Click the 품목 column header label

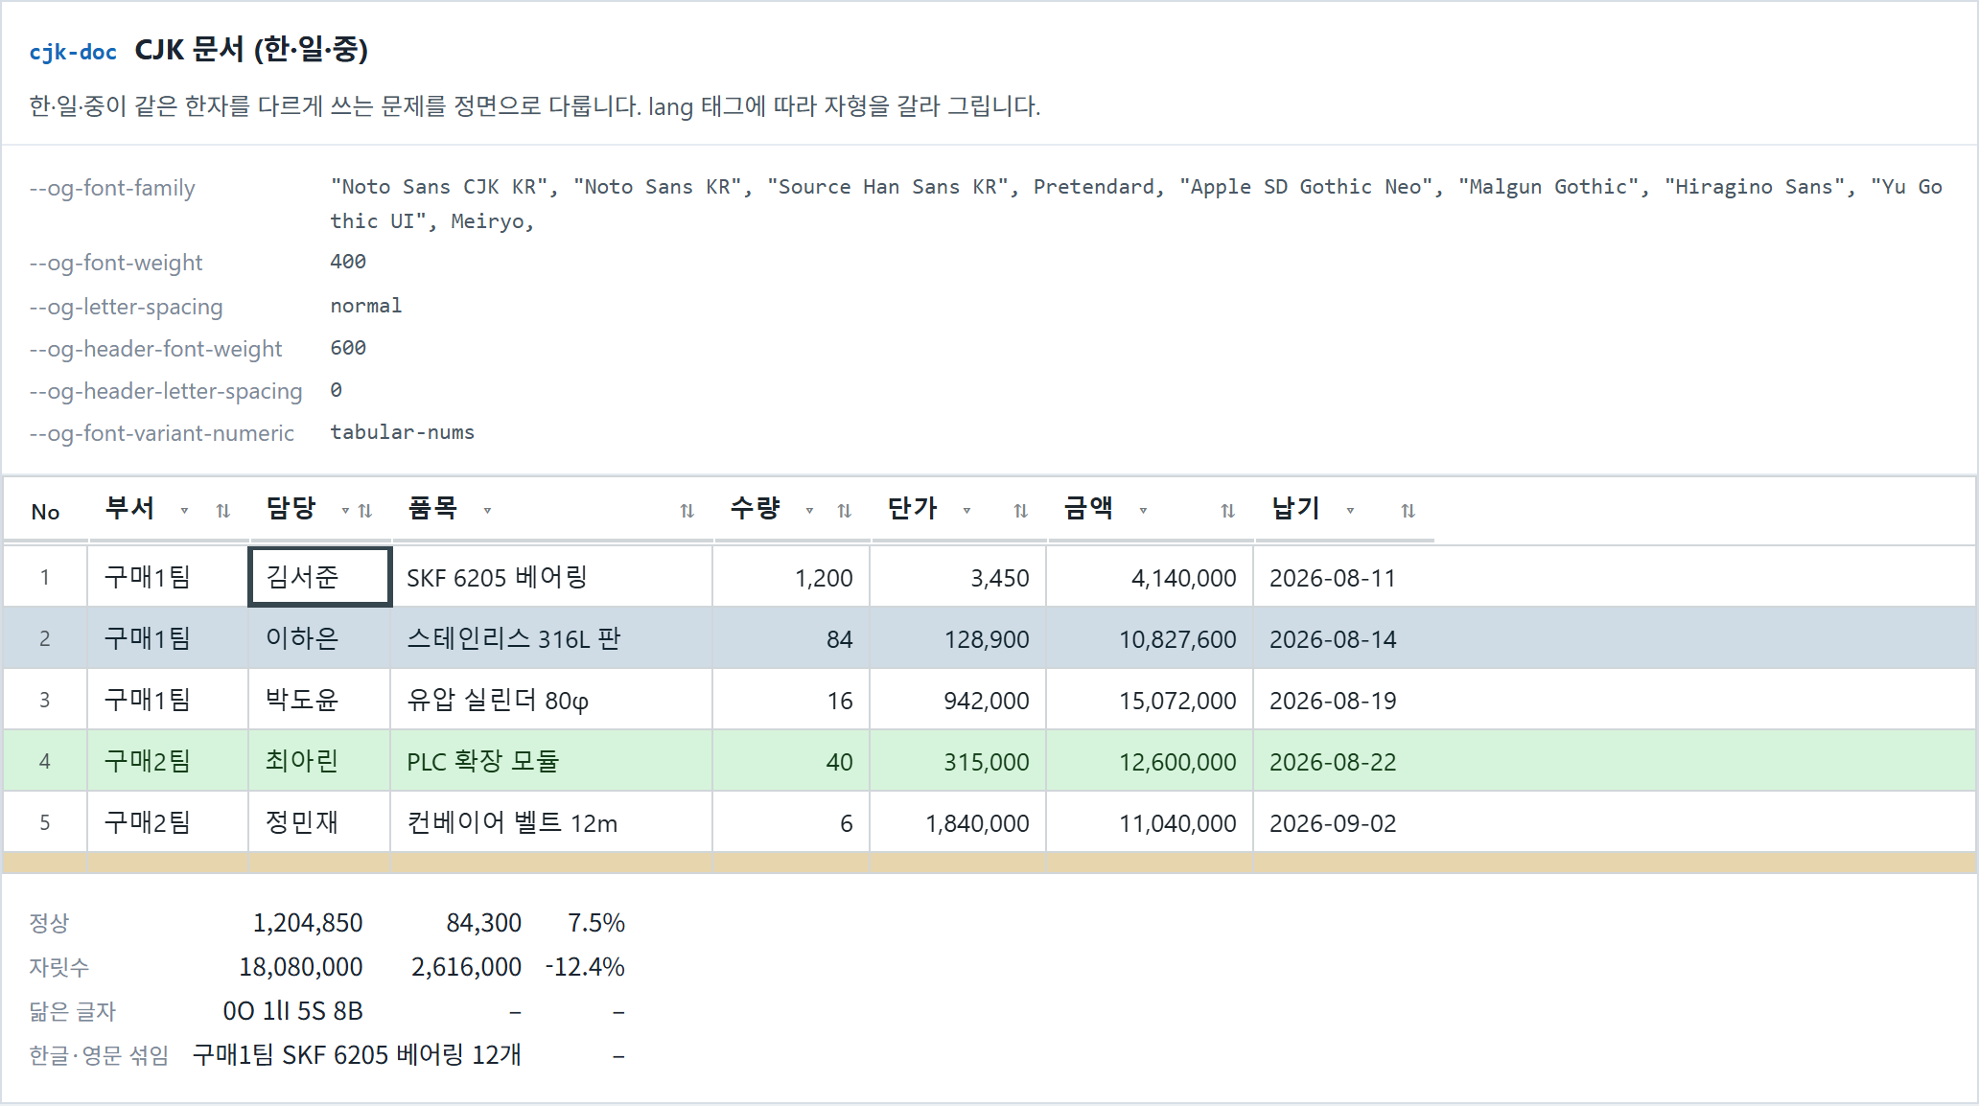click(x=432, y=508)
